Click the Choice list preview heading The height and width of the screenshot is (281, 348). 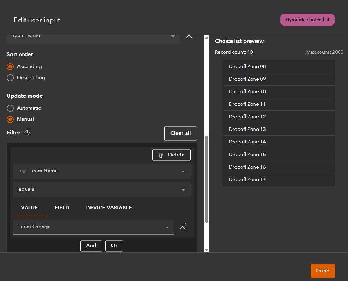pyautogui.click(x=239, y=41)
